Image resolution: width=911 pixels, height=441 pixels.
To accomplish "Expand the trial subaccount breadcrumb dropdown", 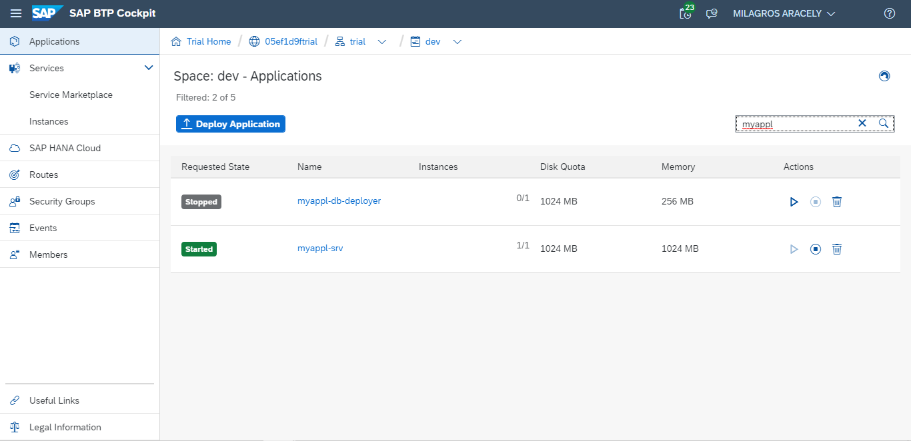I will 382,41.
